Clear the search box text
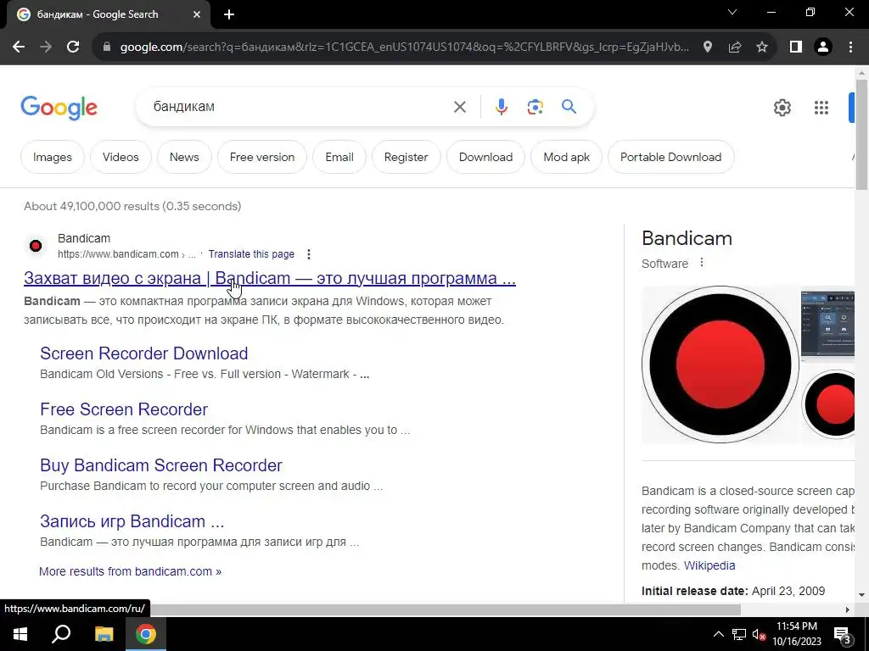This screenshot has height=651, width=869. tap(459, 107)
